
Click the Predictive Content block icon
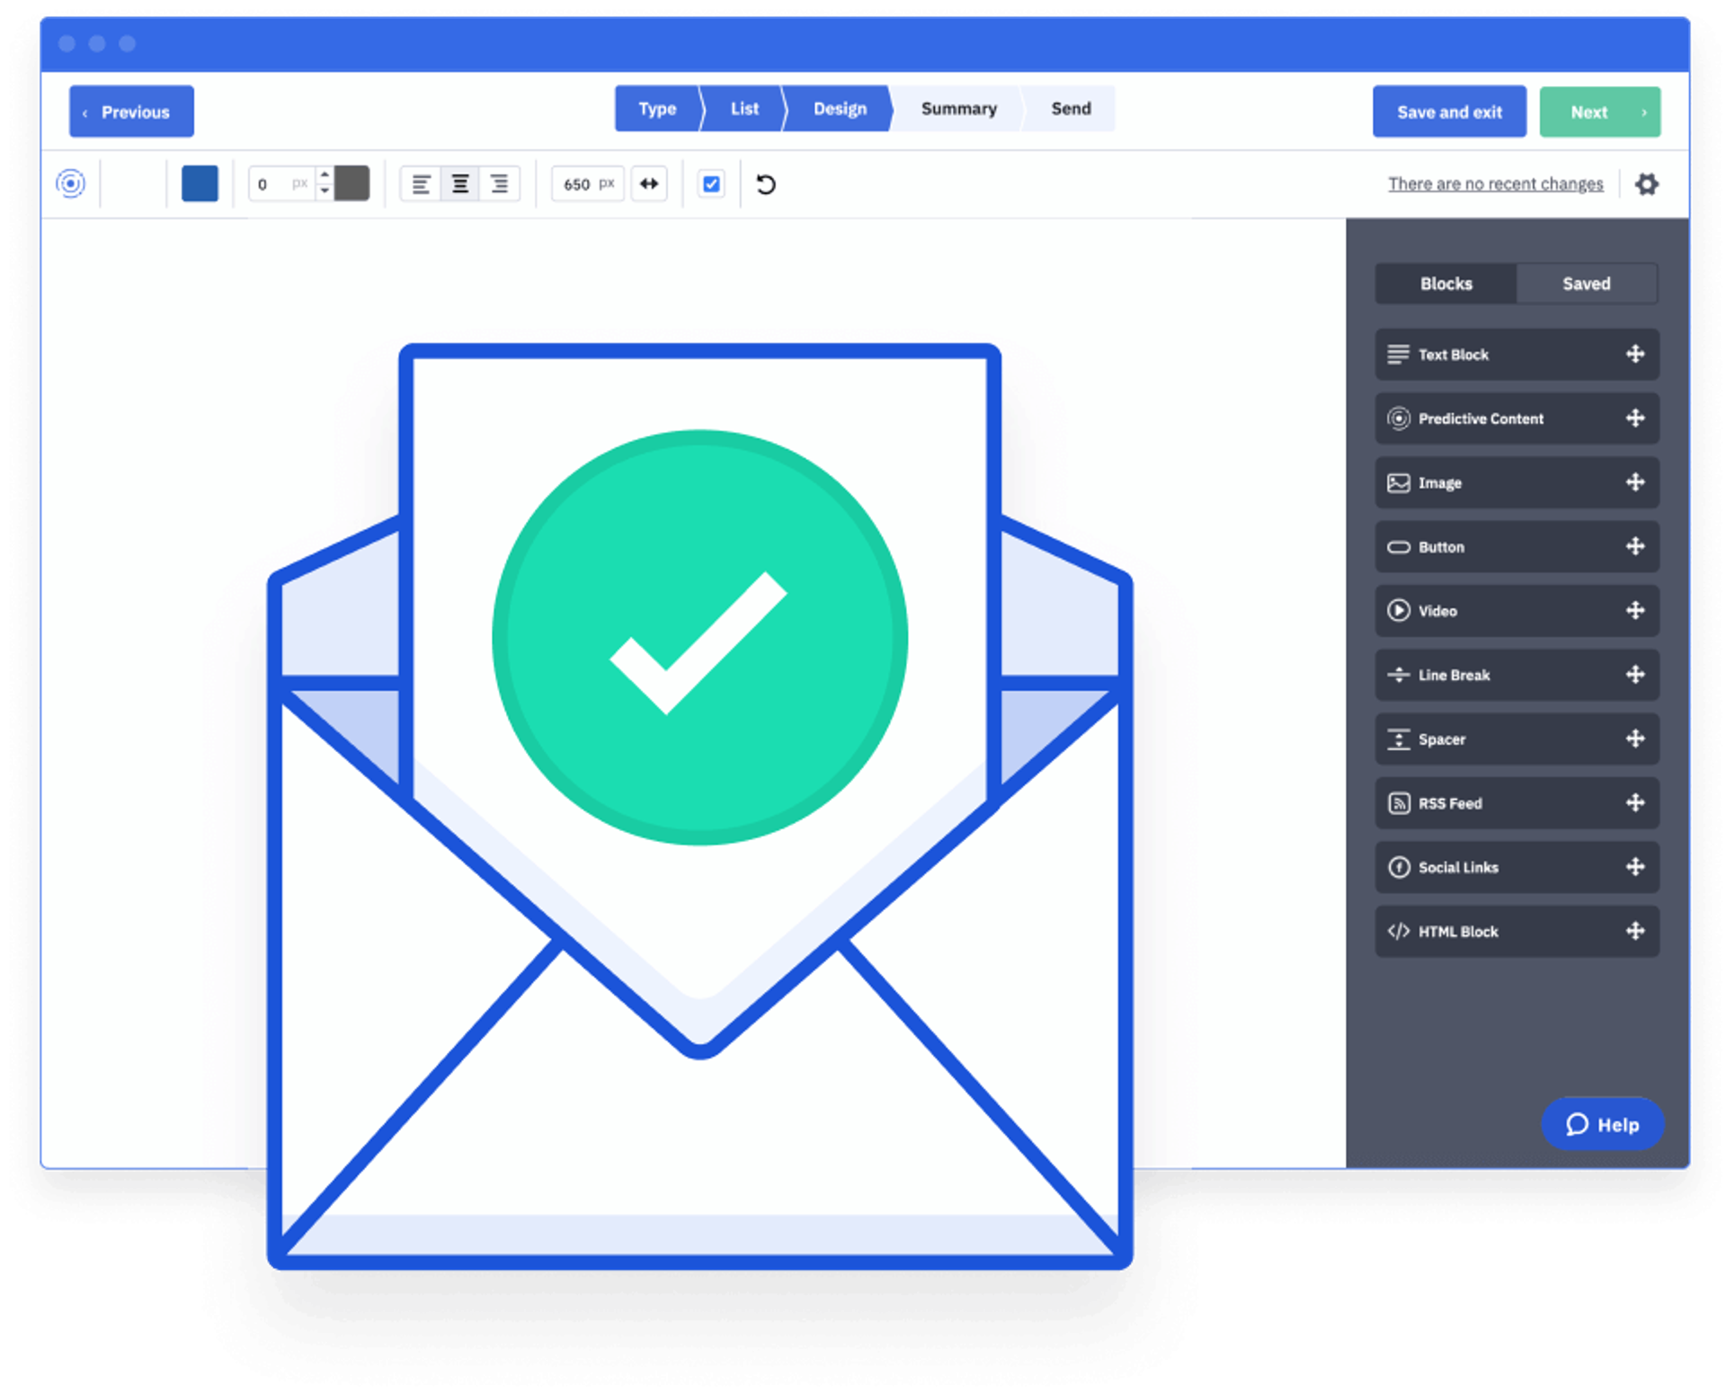[x=1399, y=419]
